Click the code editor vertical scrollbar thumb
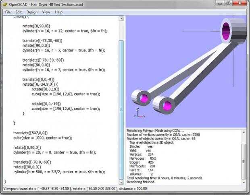This screenshot has width=250, height=195. click(x=121, y=110)
